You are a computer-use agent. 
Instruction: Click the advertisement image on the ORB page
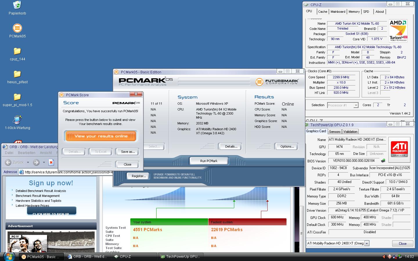pos(51,242)
